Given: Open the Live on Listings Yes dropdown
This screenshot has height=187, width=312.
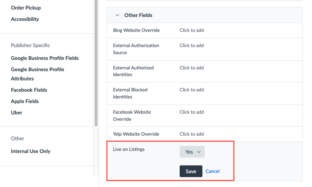Looking at the screenshot, I should point(192,152).
